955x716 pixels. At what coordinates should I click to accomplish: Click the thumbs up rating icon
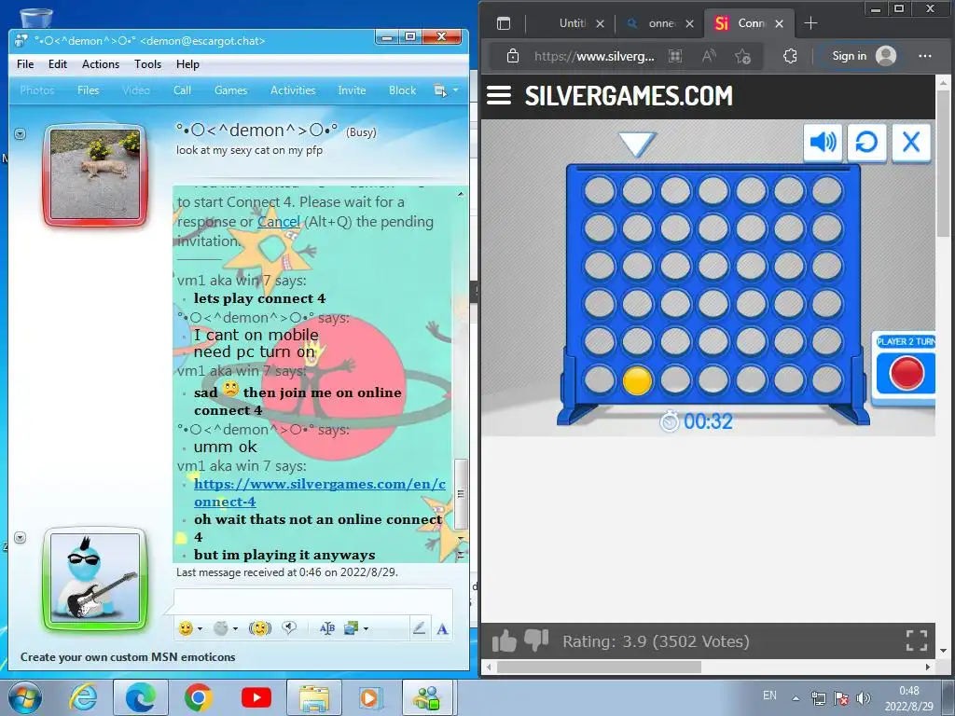(505, 641)
